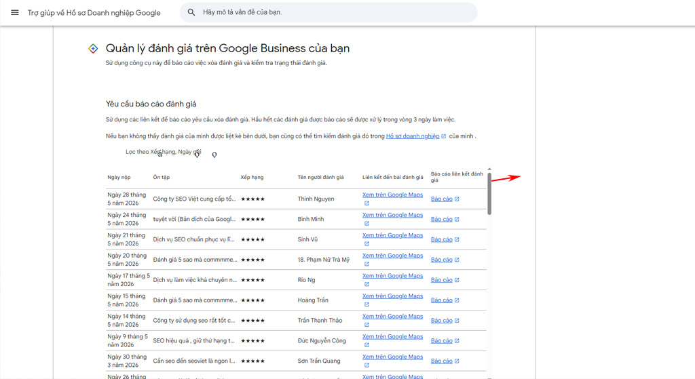This screenshot has width=695, height=379.
Task: Open the 'Lọc theo Xếp hạng, Ngày gửi' filter
Action: click(x=163, y=152)
